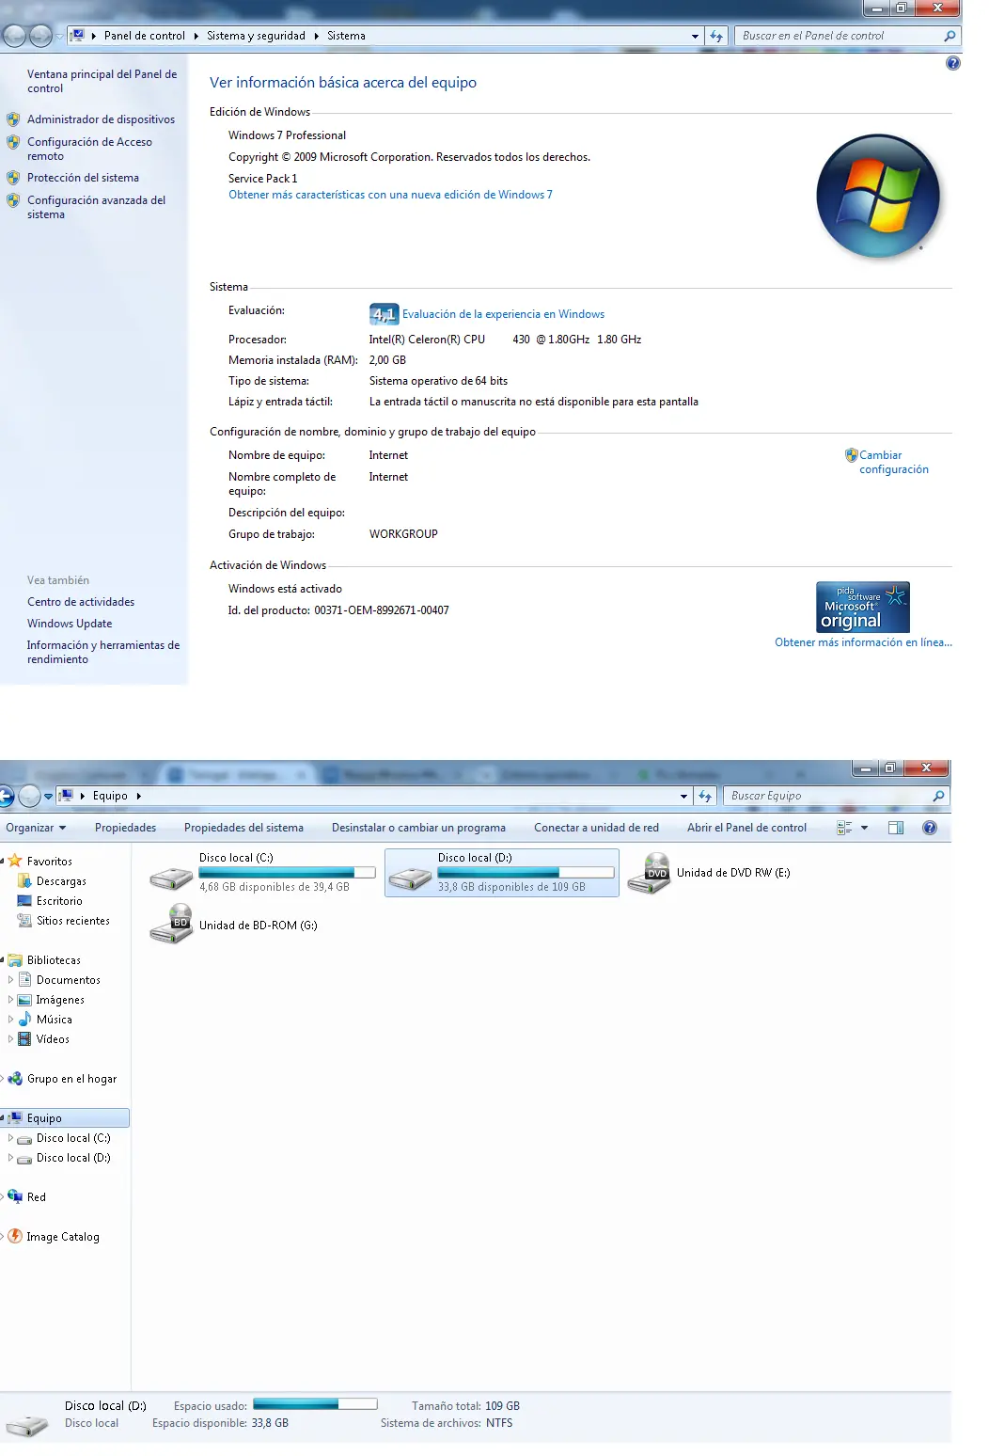Click Sistema y seguridad breadcrumb
This screenshot has height=1456, width=989.
tap(256, 36)
